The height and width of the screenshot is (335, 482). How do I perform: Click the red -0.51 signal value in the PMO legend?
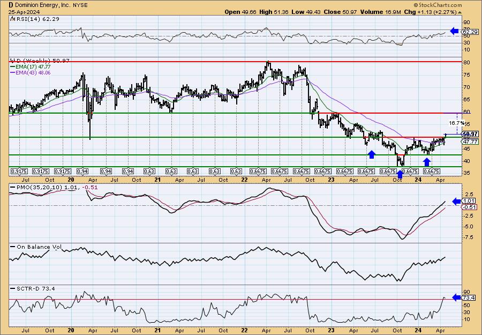[90, 187]
